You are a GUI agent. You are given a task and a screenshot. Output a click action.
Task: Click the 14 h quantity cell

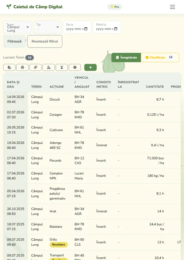click(161, 211)
